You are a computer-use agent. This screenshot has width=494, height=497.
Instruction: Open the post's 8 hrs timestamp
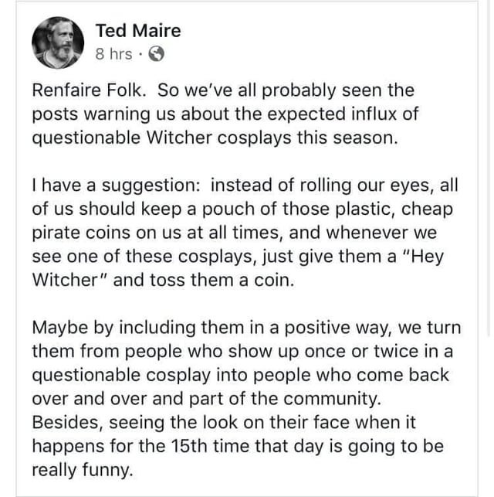coord(113,54)
